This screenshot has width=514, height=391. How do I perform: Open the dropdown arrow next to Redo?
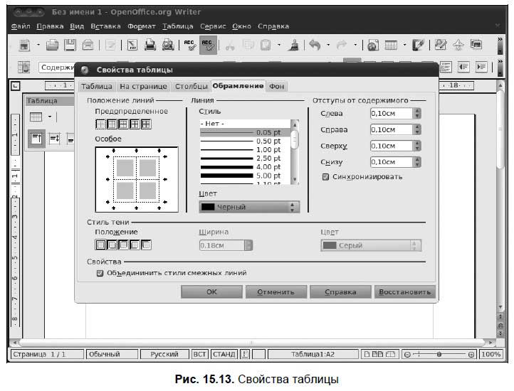(355, 45)
